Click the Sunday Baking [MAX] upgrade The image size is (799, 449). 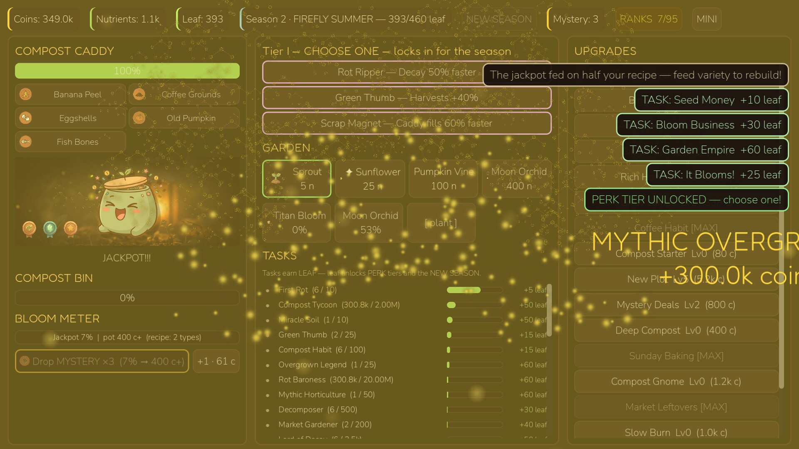676,356
